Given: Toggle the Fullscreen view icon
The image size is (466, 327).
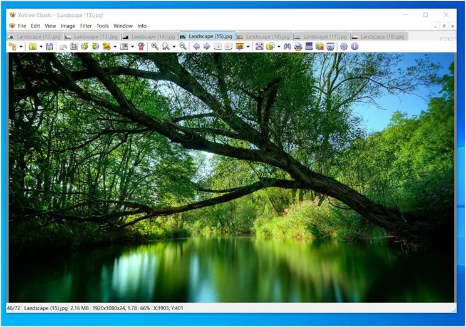Looking at the screenshot, I should (259, 47).
